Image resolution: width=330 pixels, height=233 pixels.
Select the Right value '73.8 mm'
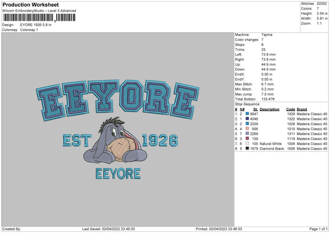pos(268,59)
